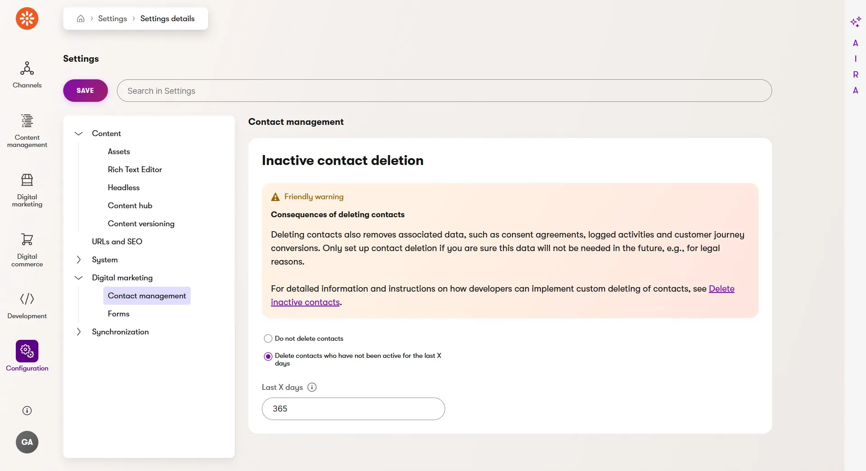Click the Xperience logo icon

click(27, 18)
